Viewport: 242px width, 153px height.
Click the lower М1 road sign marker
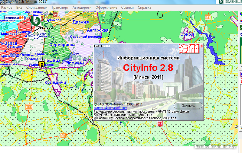(63, 135)
